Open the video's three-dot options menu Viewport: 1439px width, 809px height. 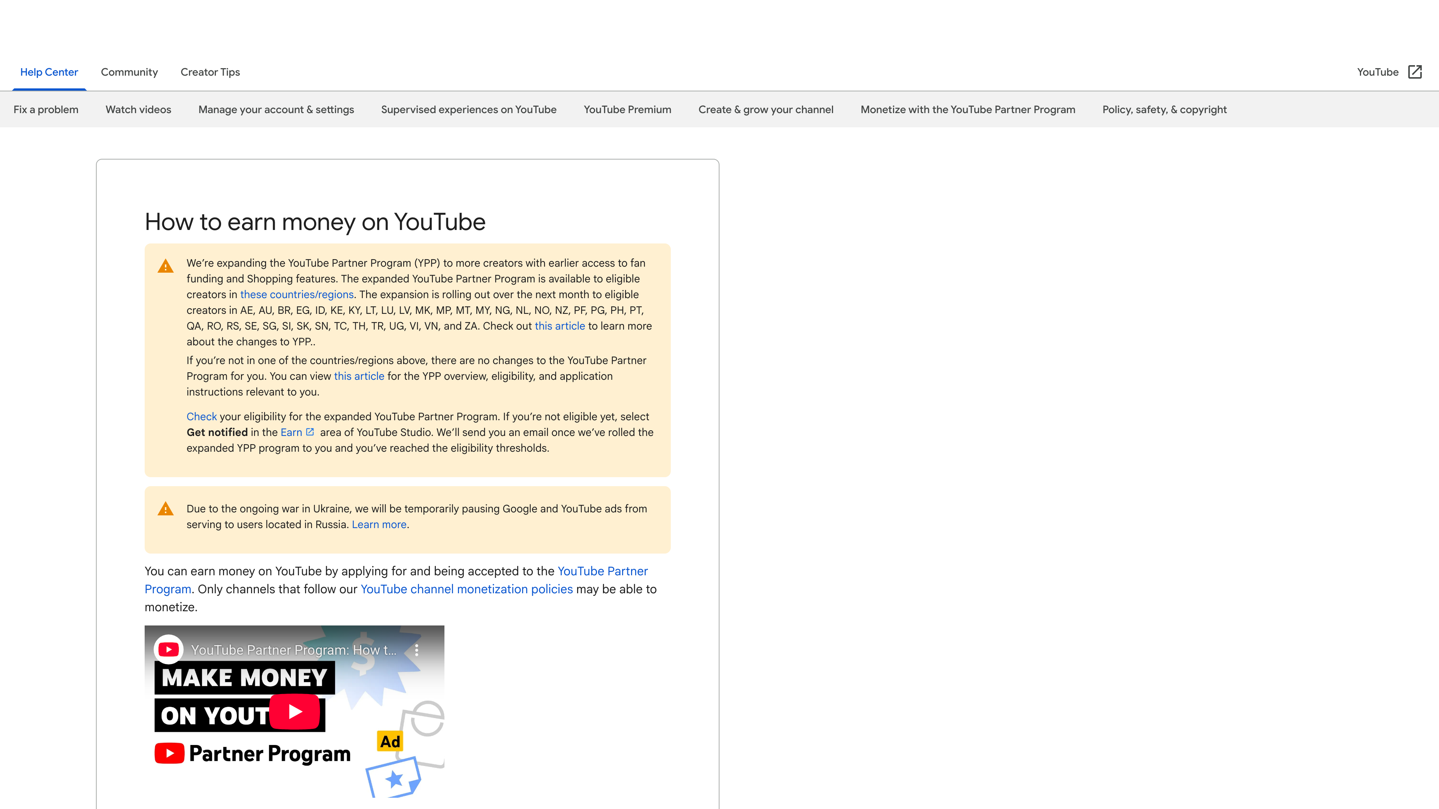(x=416, y=650)
